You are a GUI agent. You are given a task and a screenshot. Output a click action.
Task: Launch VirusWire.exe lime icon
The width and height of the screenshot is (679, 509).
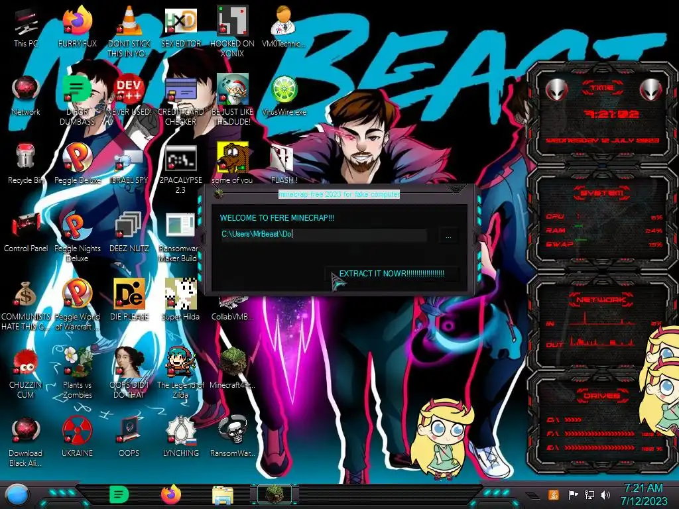click(x=284, y=95)
